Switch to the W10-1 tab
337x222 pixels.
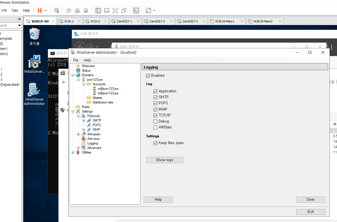tap(69, 21)
